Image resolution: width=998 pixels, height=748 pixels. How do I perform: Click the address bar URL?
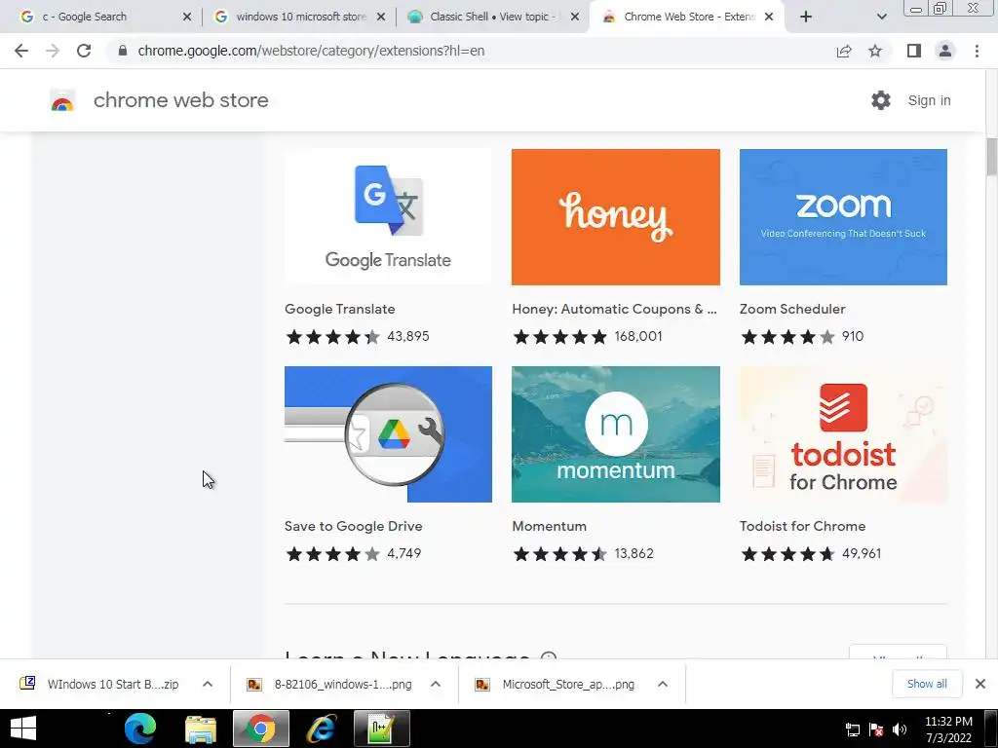click(x=311, y=51)
